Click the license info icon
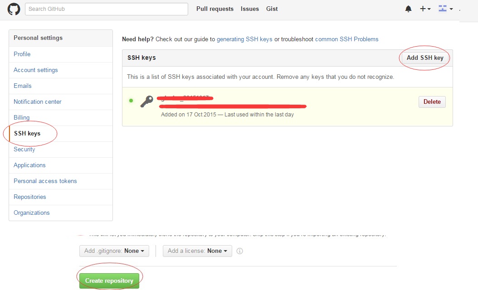Screen dimensions: 478x290 pos(239,251)
